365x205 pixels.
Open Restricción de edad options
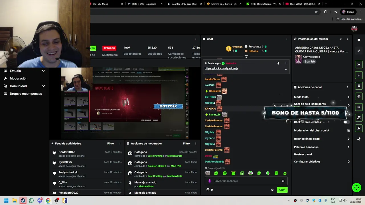(322, 139)
